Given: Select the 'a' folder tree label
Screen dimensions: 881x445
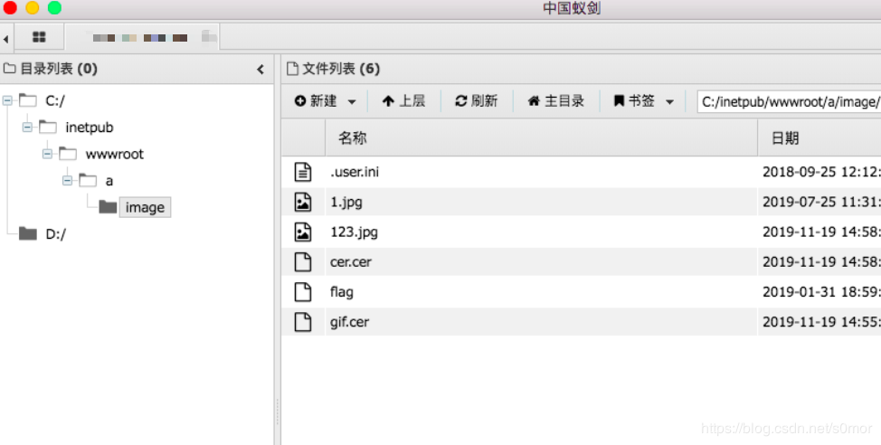Looking at the screenshot, I should tap(109, 181).
